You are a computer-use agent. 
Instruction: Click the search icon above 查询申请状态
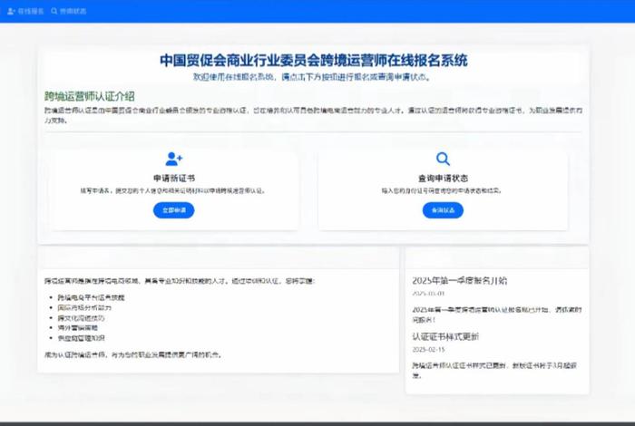pos(443,159)
